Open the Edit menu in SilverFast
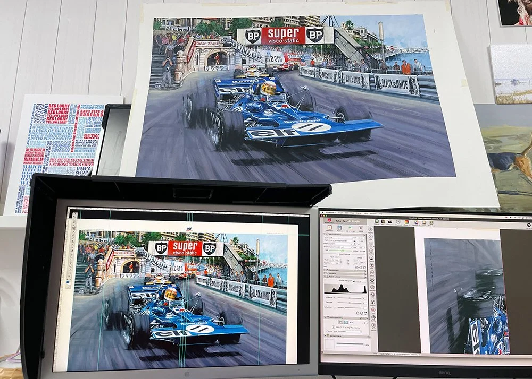 (346, 213)
